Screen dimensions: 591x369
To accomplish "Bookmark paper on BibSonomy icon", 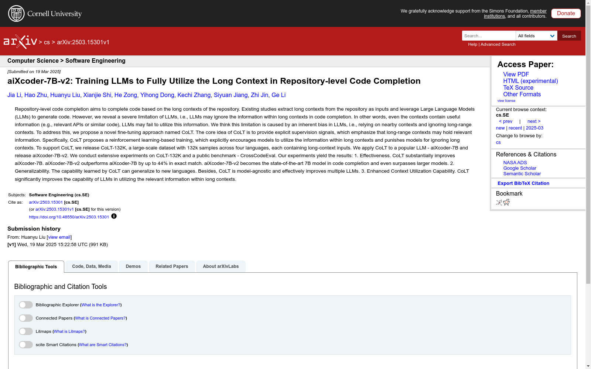I will [x=499, y=202].
